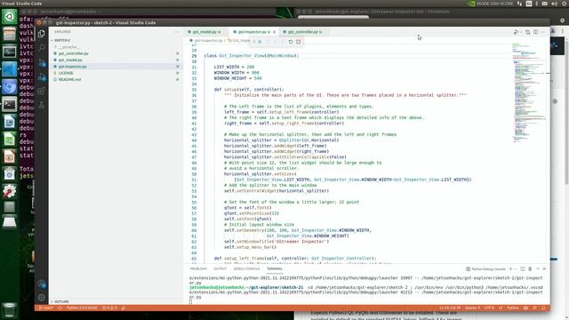Pause the debug session from debug toolbar

click(x=260, y=42)
